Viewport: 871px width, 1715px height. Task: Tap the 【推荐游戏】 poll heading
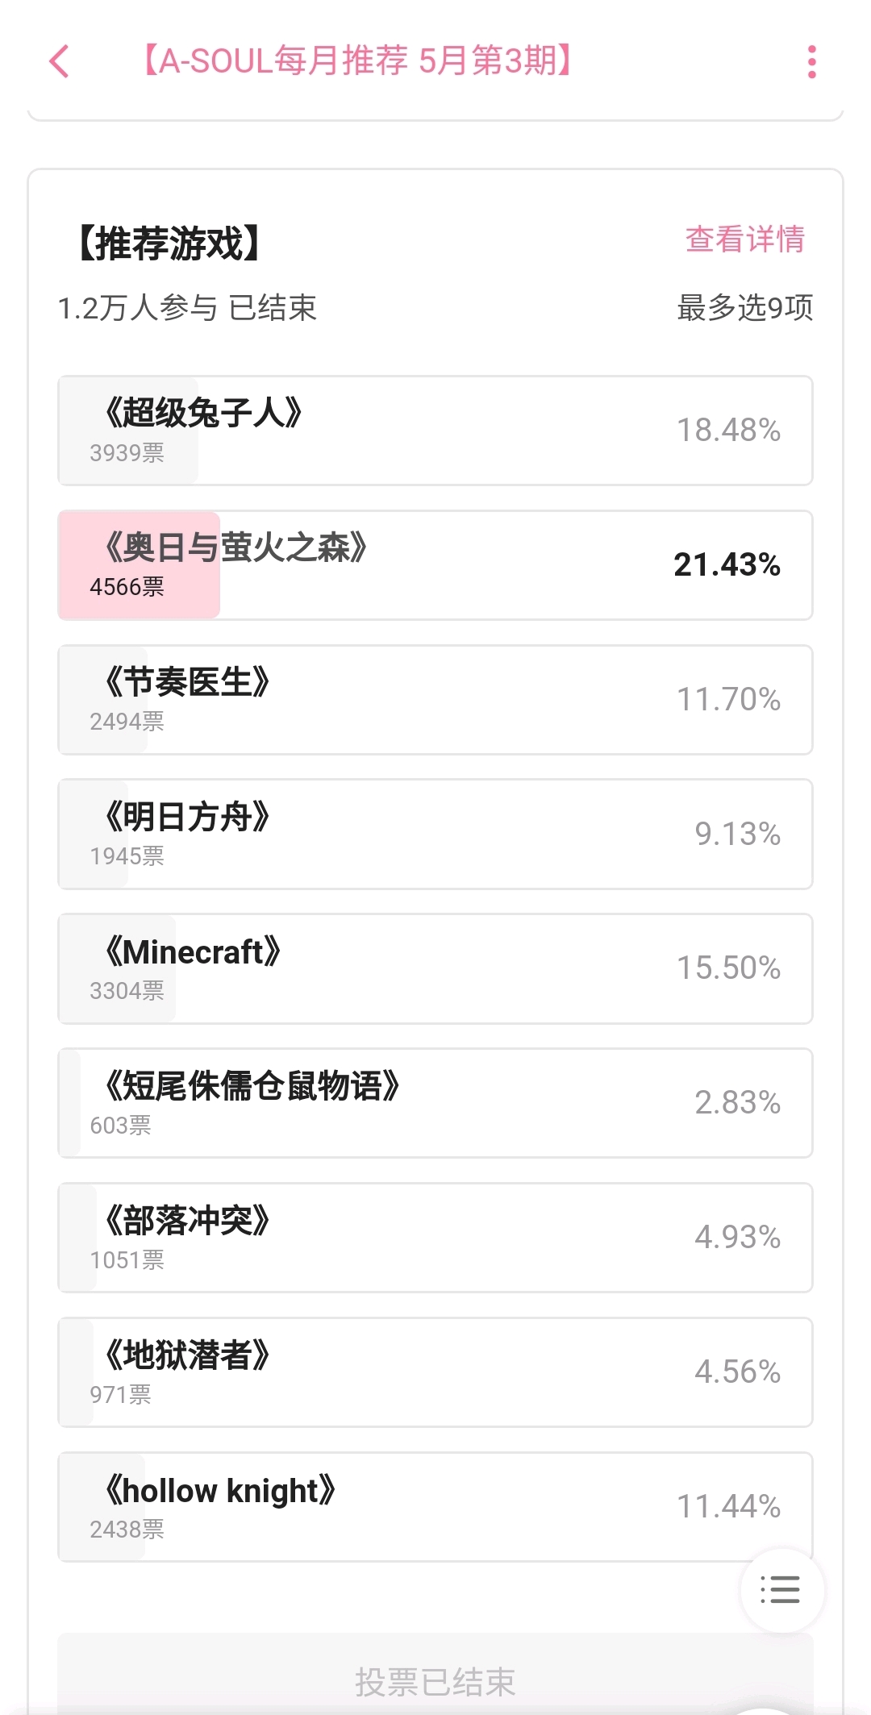pos(169,244)
